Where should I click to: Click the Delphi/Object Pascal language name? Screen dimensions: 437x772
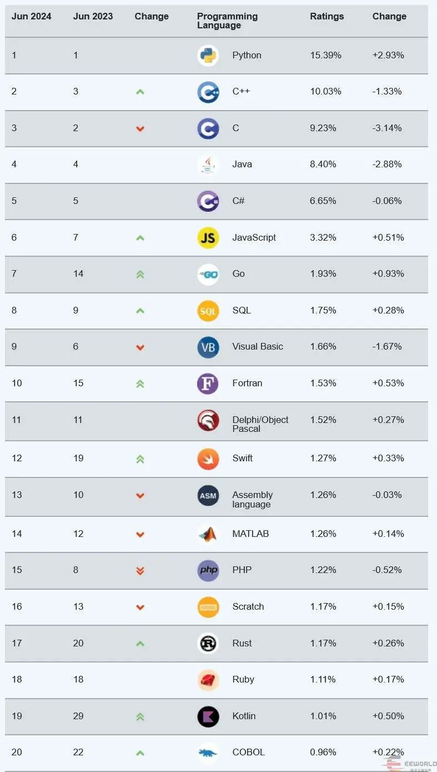(260, 424)
